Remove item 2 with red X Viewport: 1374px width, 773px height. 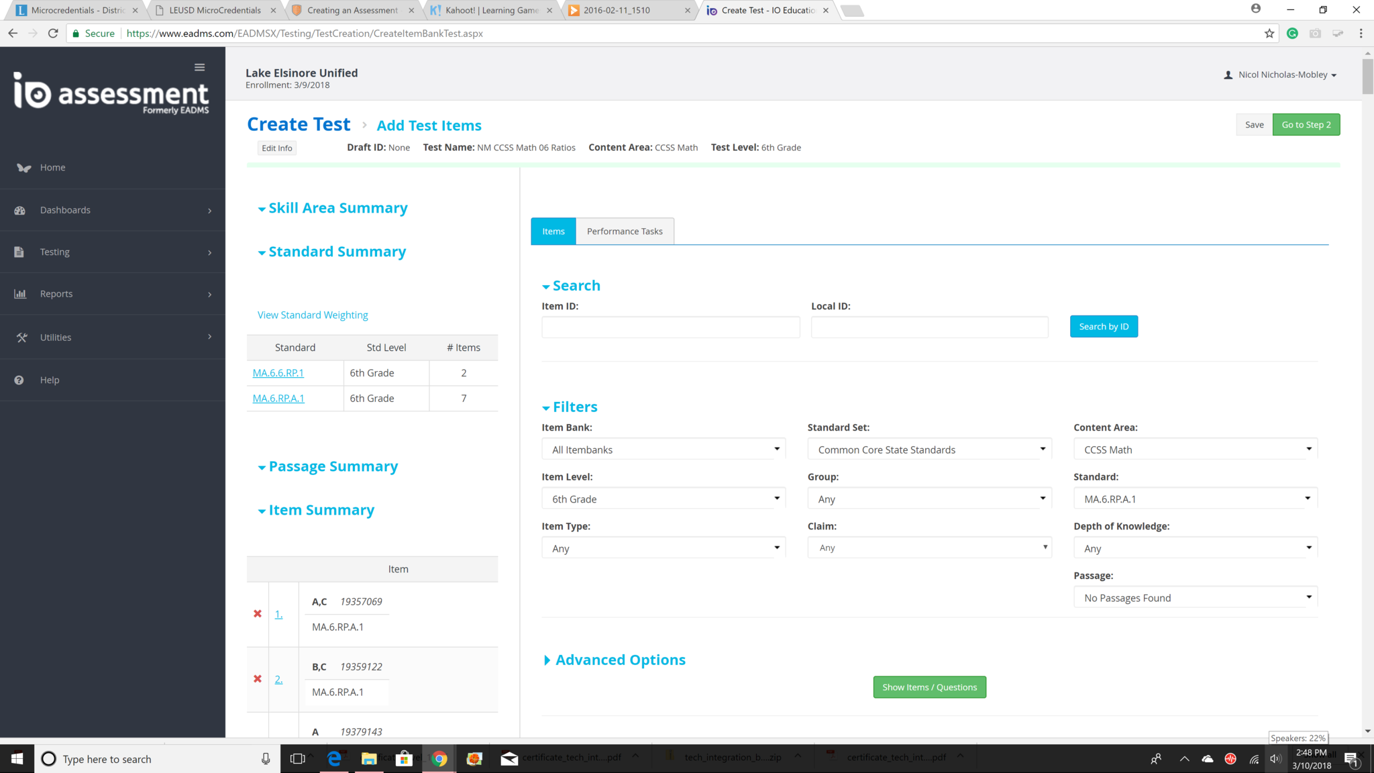pos(258,679)
